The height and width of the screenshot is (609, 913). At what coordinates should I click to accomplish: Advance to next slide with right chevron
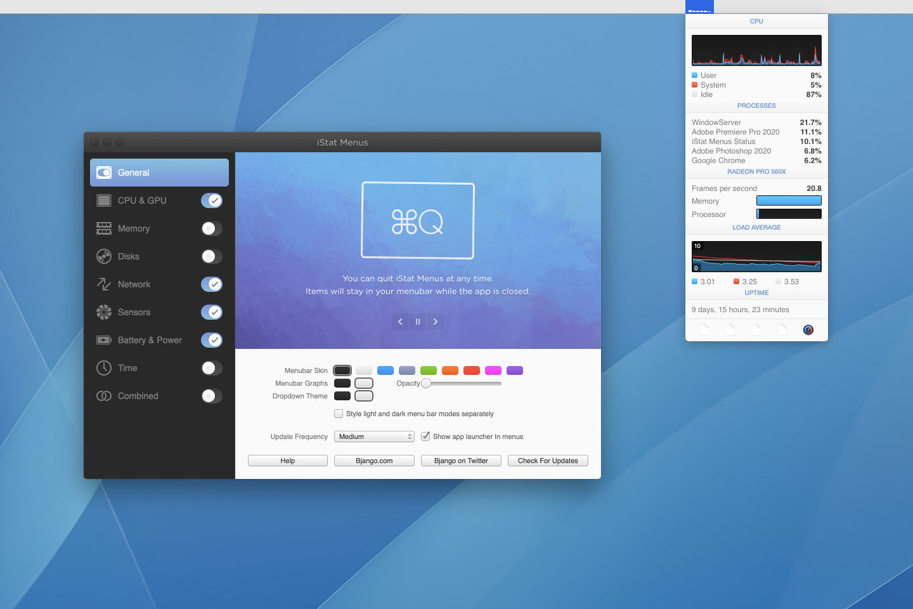(x=436, y=322)
